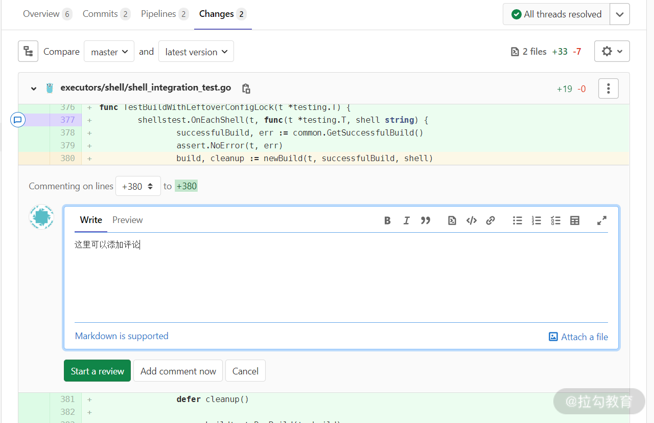Select the Changes tab
The width and height of the screenshot is (654, 423).
click(x=223, y=14)
